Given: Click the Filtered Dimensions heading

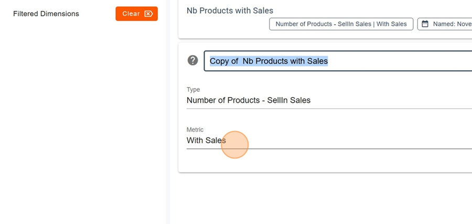Looking at the screenshot, I should pos(46,14).
